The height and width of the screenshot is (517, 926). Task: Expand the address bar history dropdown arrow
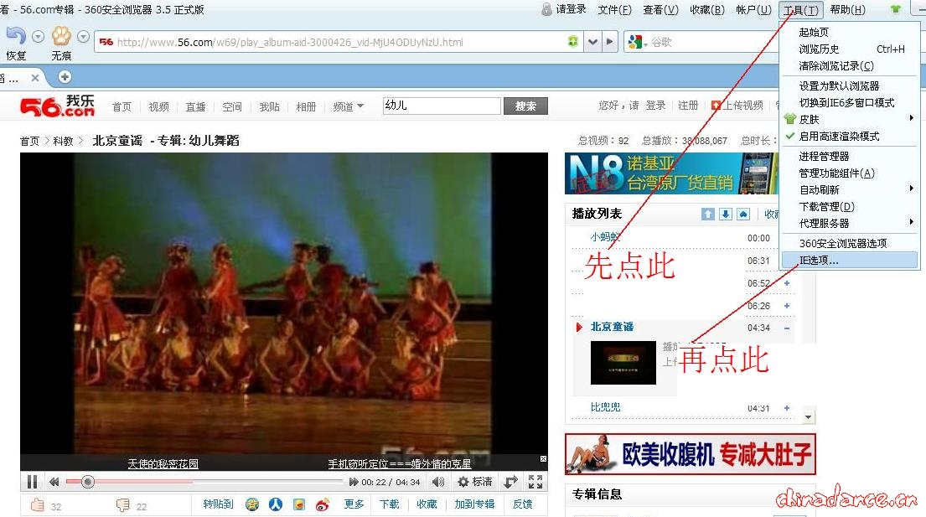pyautogui.click(x=593, y=42)
